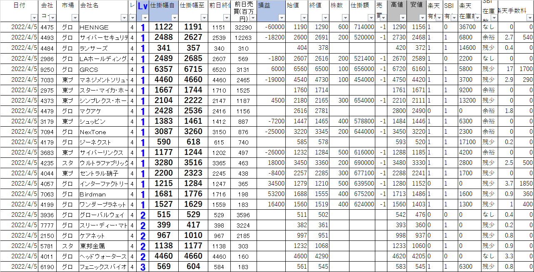Select the 終値 value 2781

319,111
